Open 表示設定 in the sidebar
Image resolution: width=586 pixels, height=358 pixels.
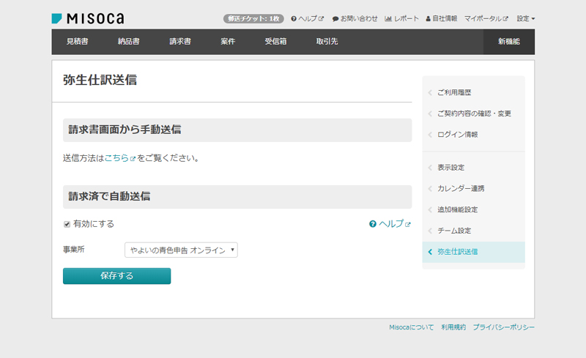[x=473, y=168]
